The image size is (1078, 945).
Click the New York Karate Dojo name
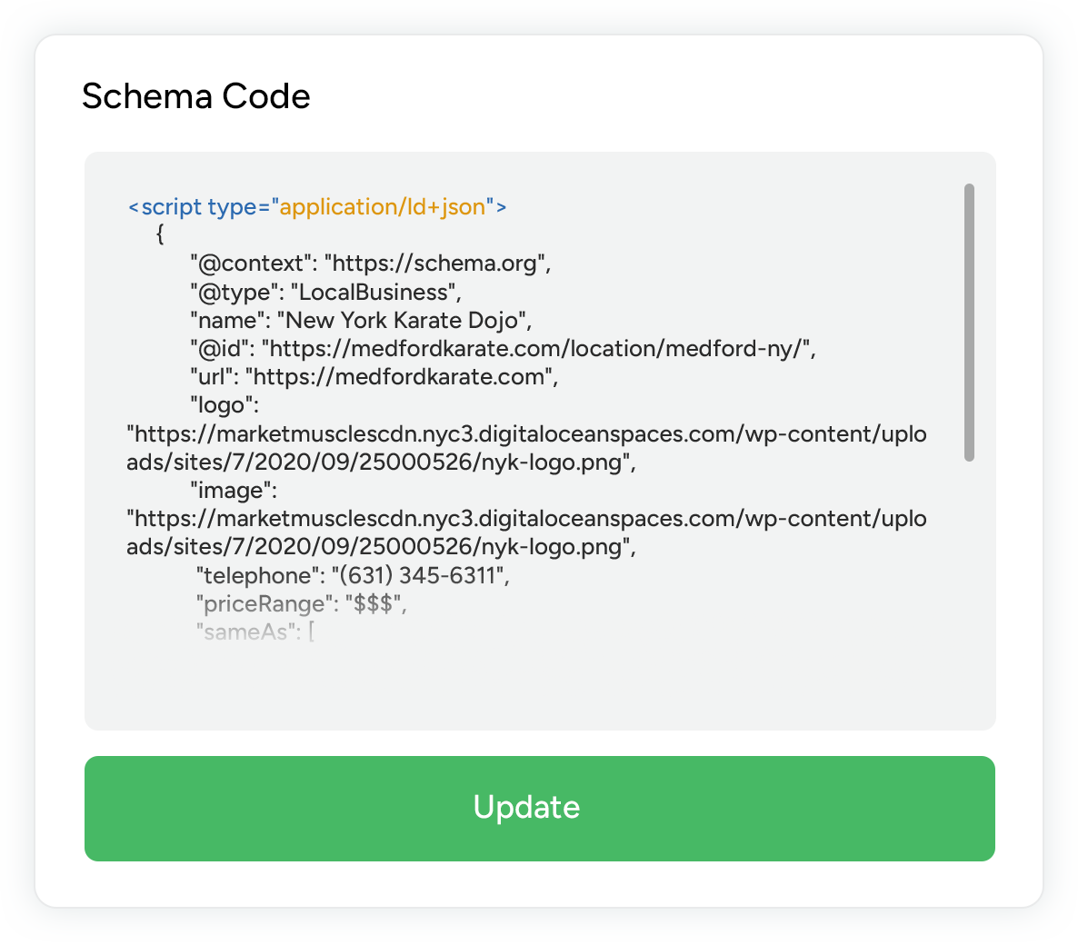[402, 320]
